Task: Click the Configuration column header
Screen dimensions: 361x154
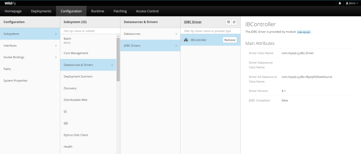Action: pos(14,22)
